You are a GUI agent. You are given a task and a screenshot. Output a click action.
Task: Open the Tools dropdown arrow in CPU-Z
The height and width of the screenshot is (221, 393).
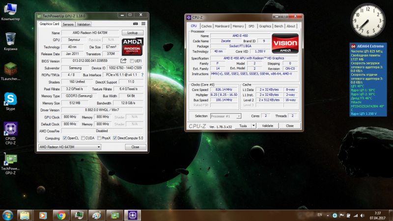253,126
